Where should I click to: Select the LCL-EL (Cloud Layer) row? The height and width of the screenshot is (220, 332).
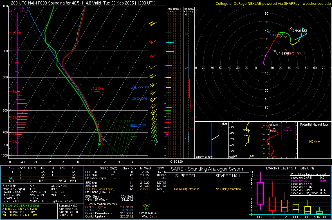tap(125, 189)
